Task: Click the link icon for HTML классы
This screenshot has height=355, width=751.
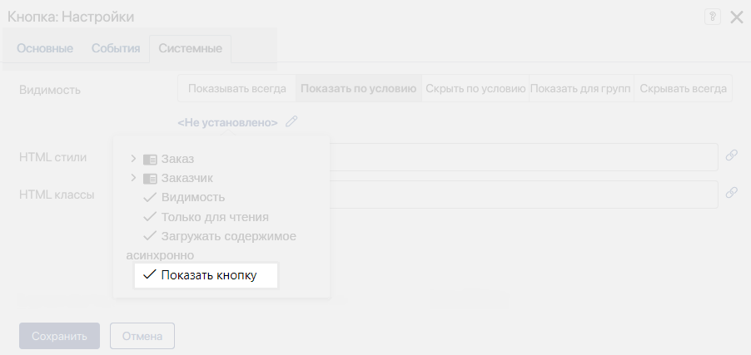Action: tap(731, 192)
